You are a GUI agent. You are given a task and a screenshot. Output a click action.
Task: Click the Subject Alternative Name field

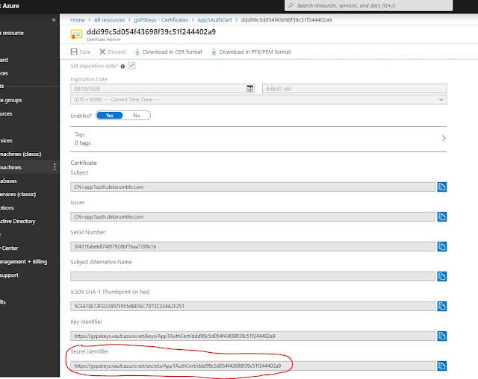[x=252, y=276]
